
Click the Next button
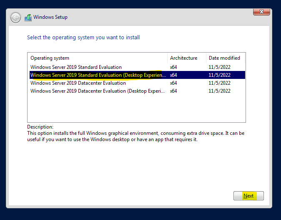pyautogui.click(x=248, y=196)
